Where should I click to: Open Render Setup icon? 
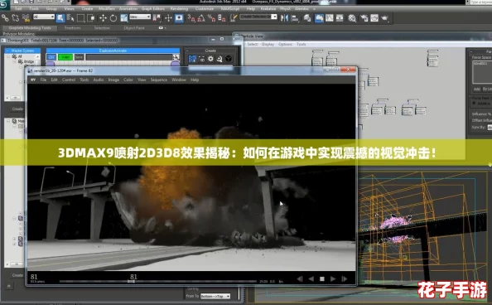click(364, 18)
